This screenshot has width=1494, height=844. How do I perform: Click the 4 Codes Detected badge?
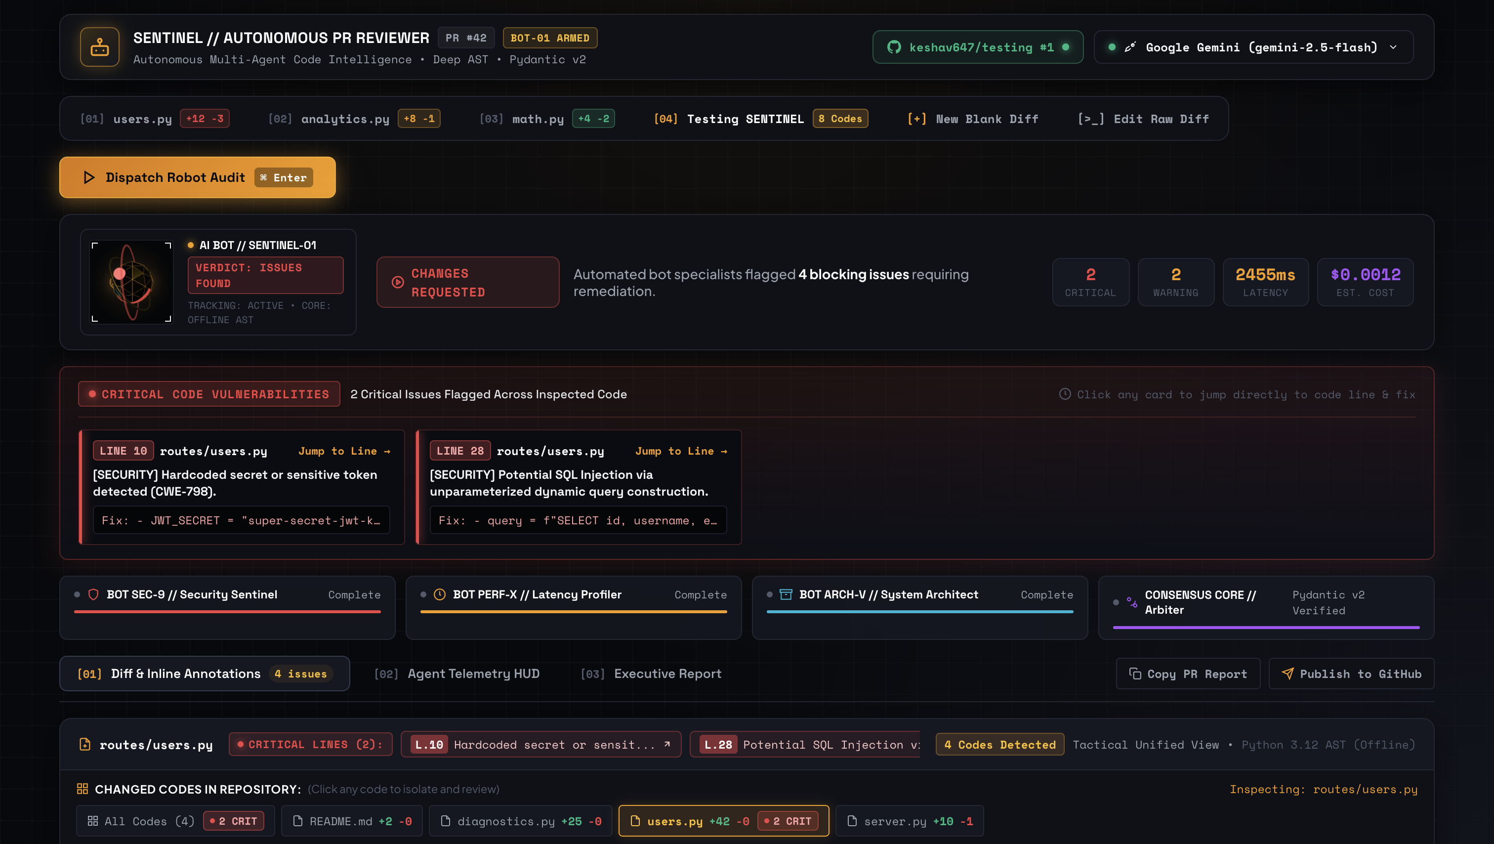1000,744
